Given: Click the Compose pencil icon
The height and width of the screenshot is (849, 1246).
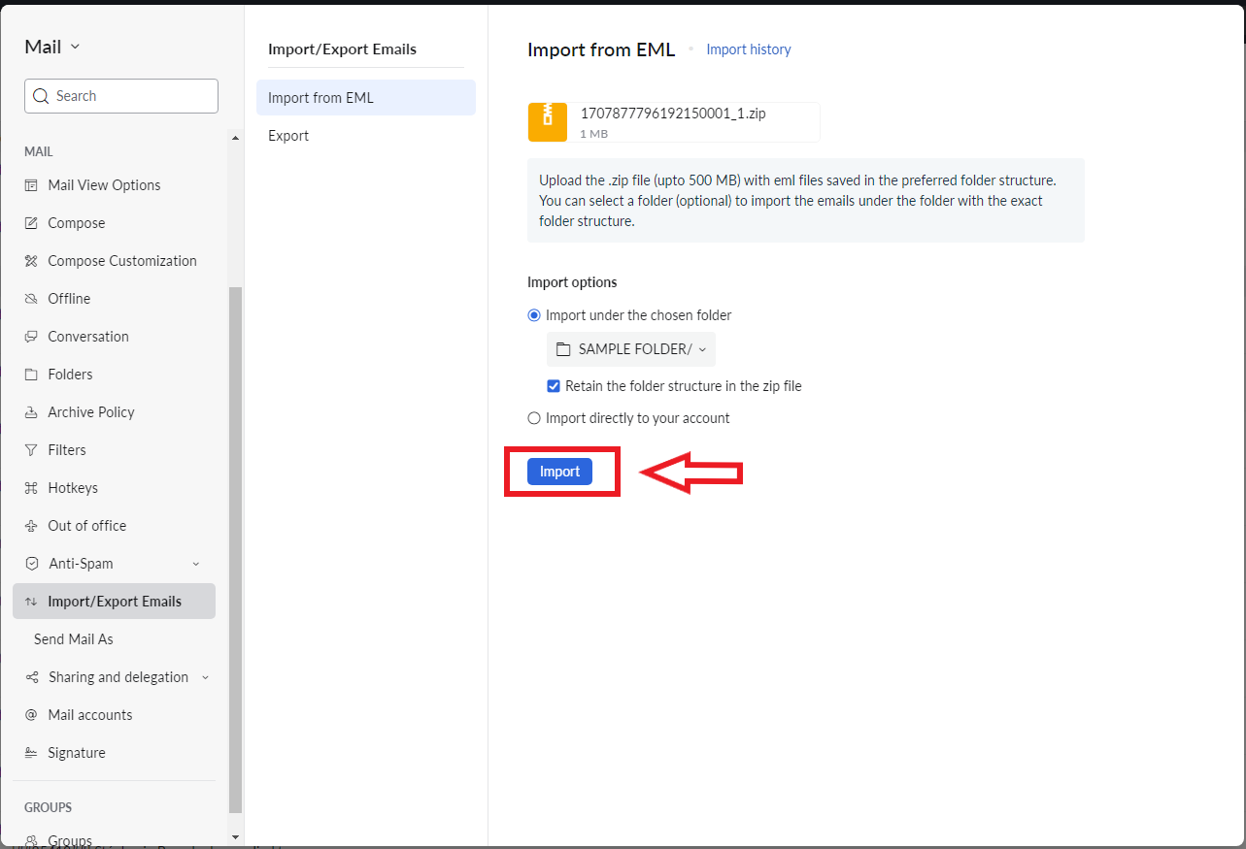Looking at the screenshot, I should [x=31, y=223].
